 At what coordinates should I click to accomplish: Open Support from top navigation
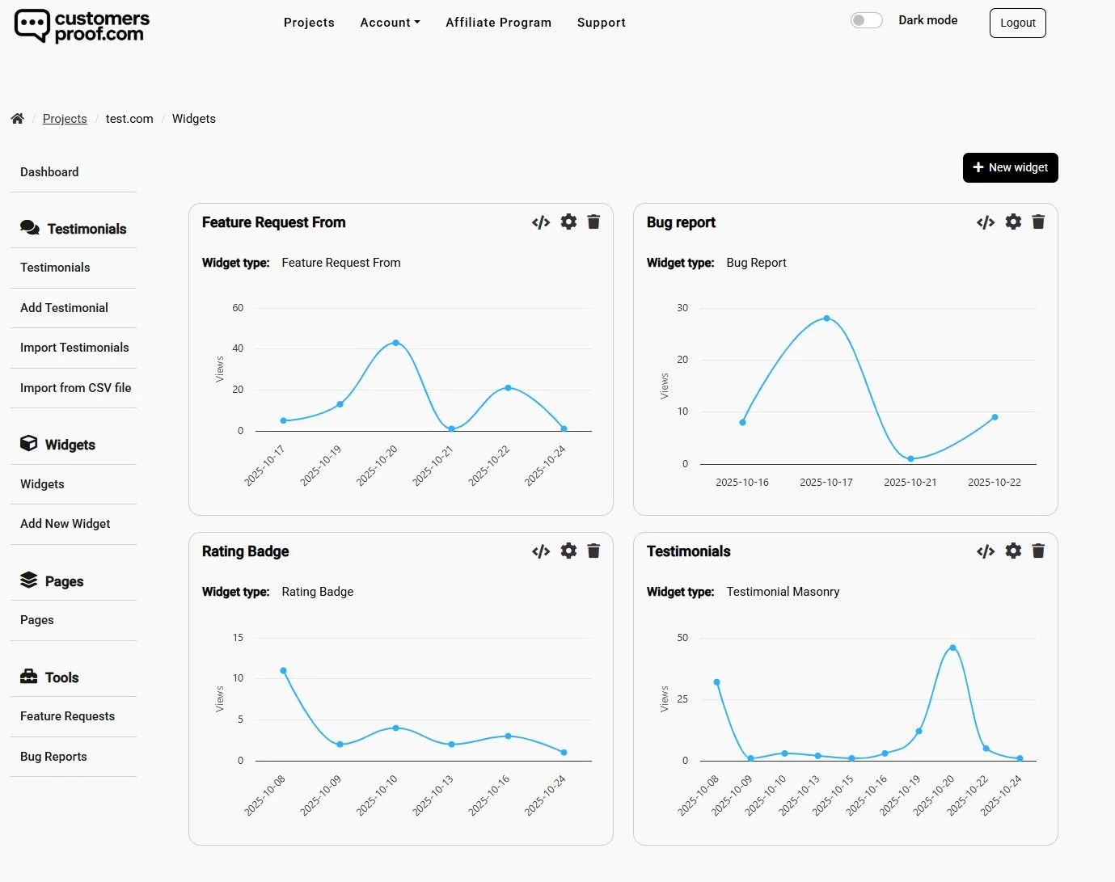[601, 23]
